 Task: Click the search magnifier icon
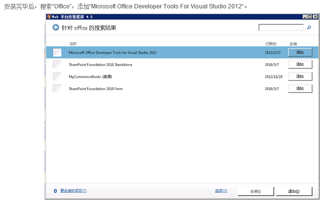point(309,27)
